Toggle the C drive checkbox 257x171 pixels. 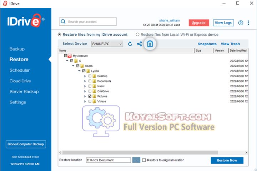72,61
